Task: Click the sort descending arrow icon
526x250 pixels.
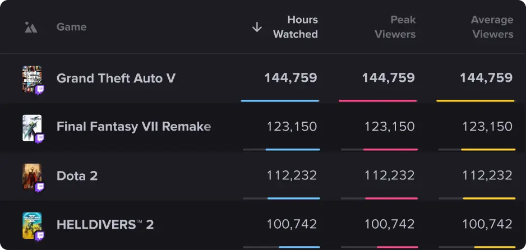Action: [x=257, y=27]
